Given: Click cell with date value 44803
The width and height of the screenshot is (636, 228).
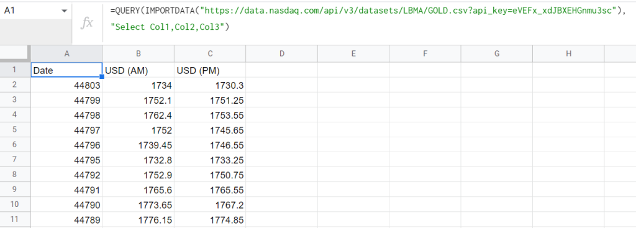Looking at the screenshot, I should point(66,85).
